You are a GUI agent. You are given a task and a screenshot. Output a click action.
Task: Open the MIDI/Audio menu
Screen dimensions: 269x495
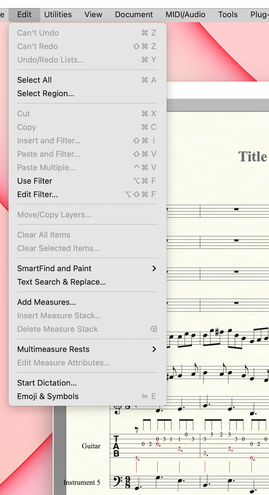point(185,14)
